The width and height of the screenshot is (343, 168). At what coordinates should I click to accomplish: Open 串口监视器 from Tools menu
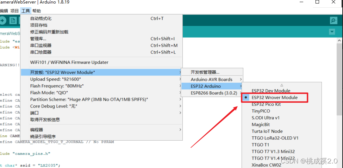point(101,46)
